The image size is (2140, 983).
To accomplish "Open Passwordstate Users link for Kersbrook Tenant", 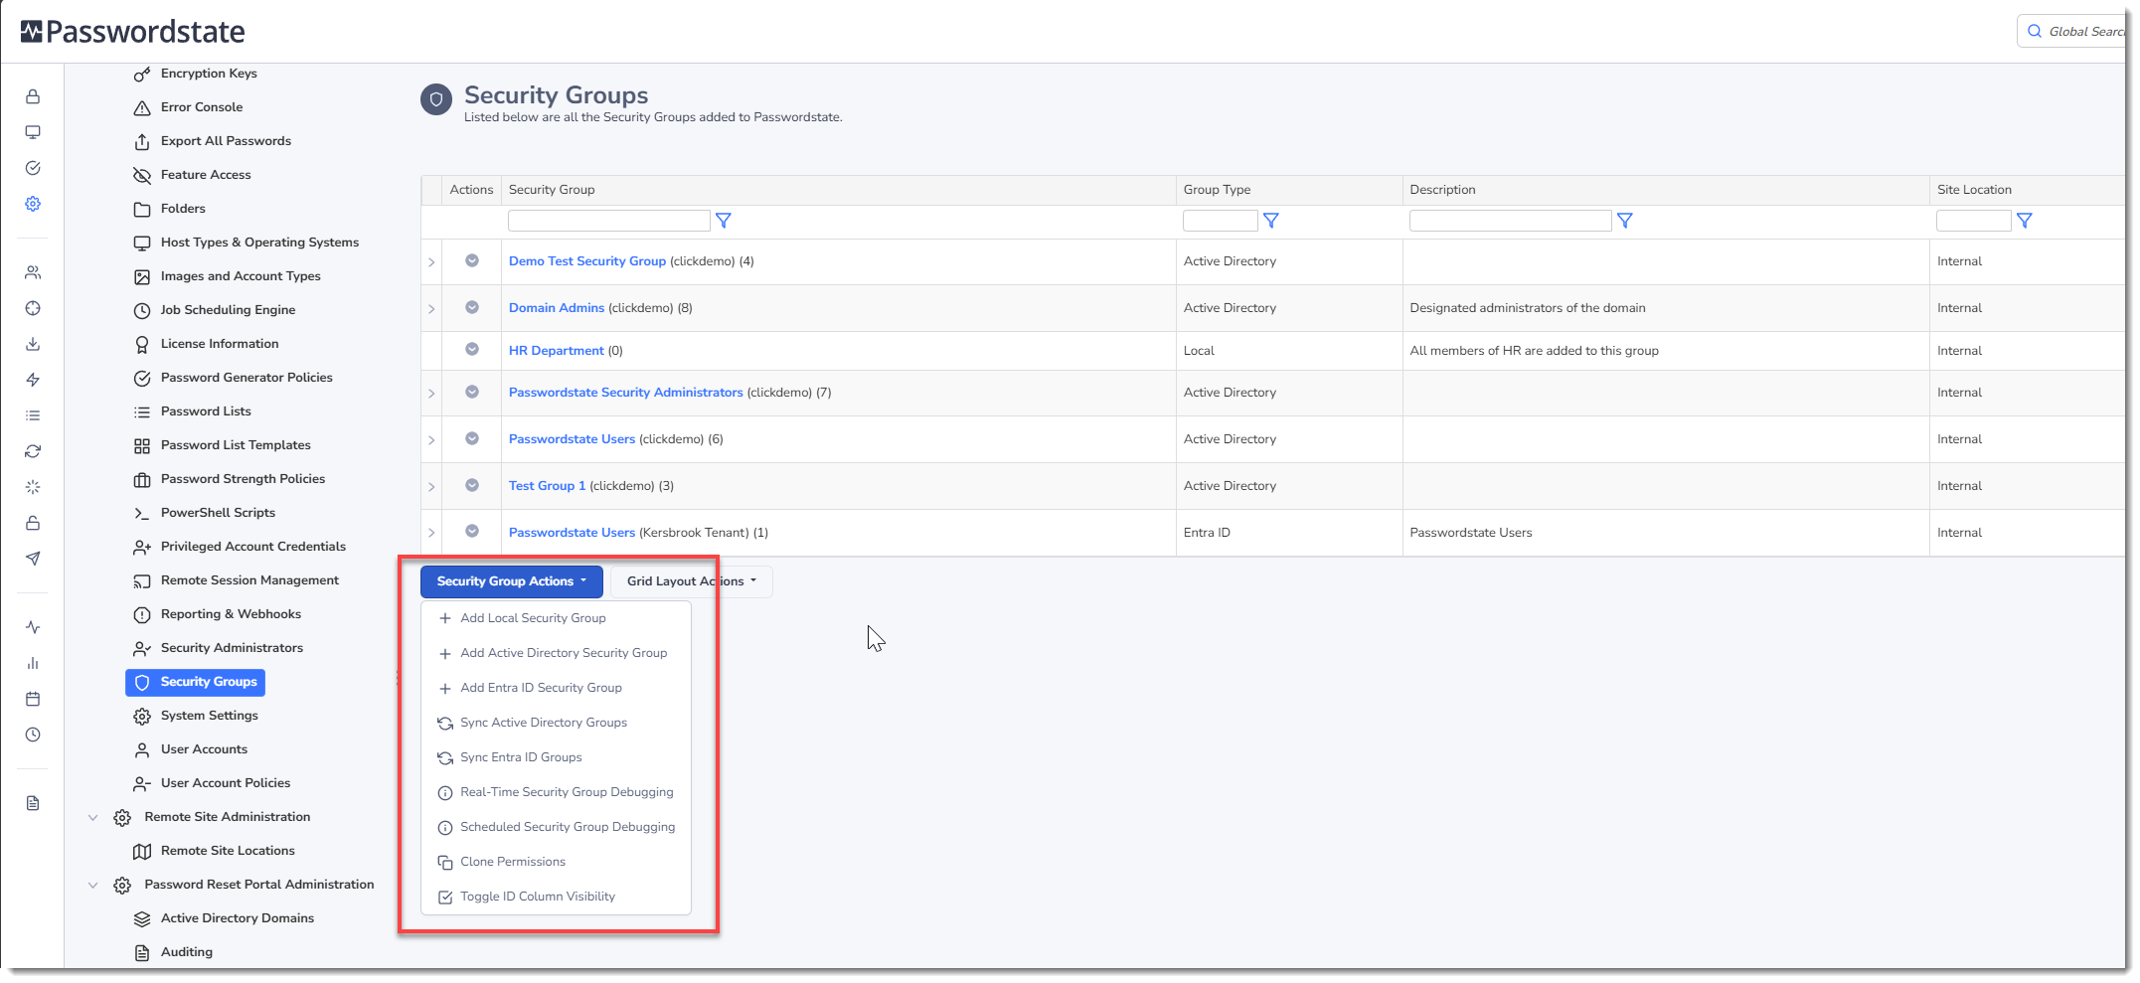I will pyautogui.click(x=573, y=533).
